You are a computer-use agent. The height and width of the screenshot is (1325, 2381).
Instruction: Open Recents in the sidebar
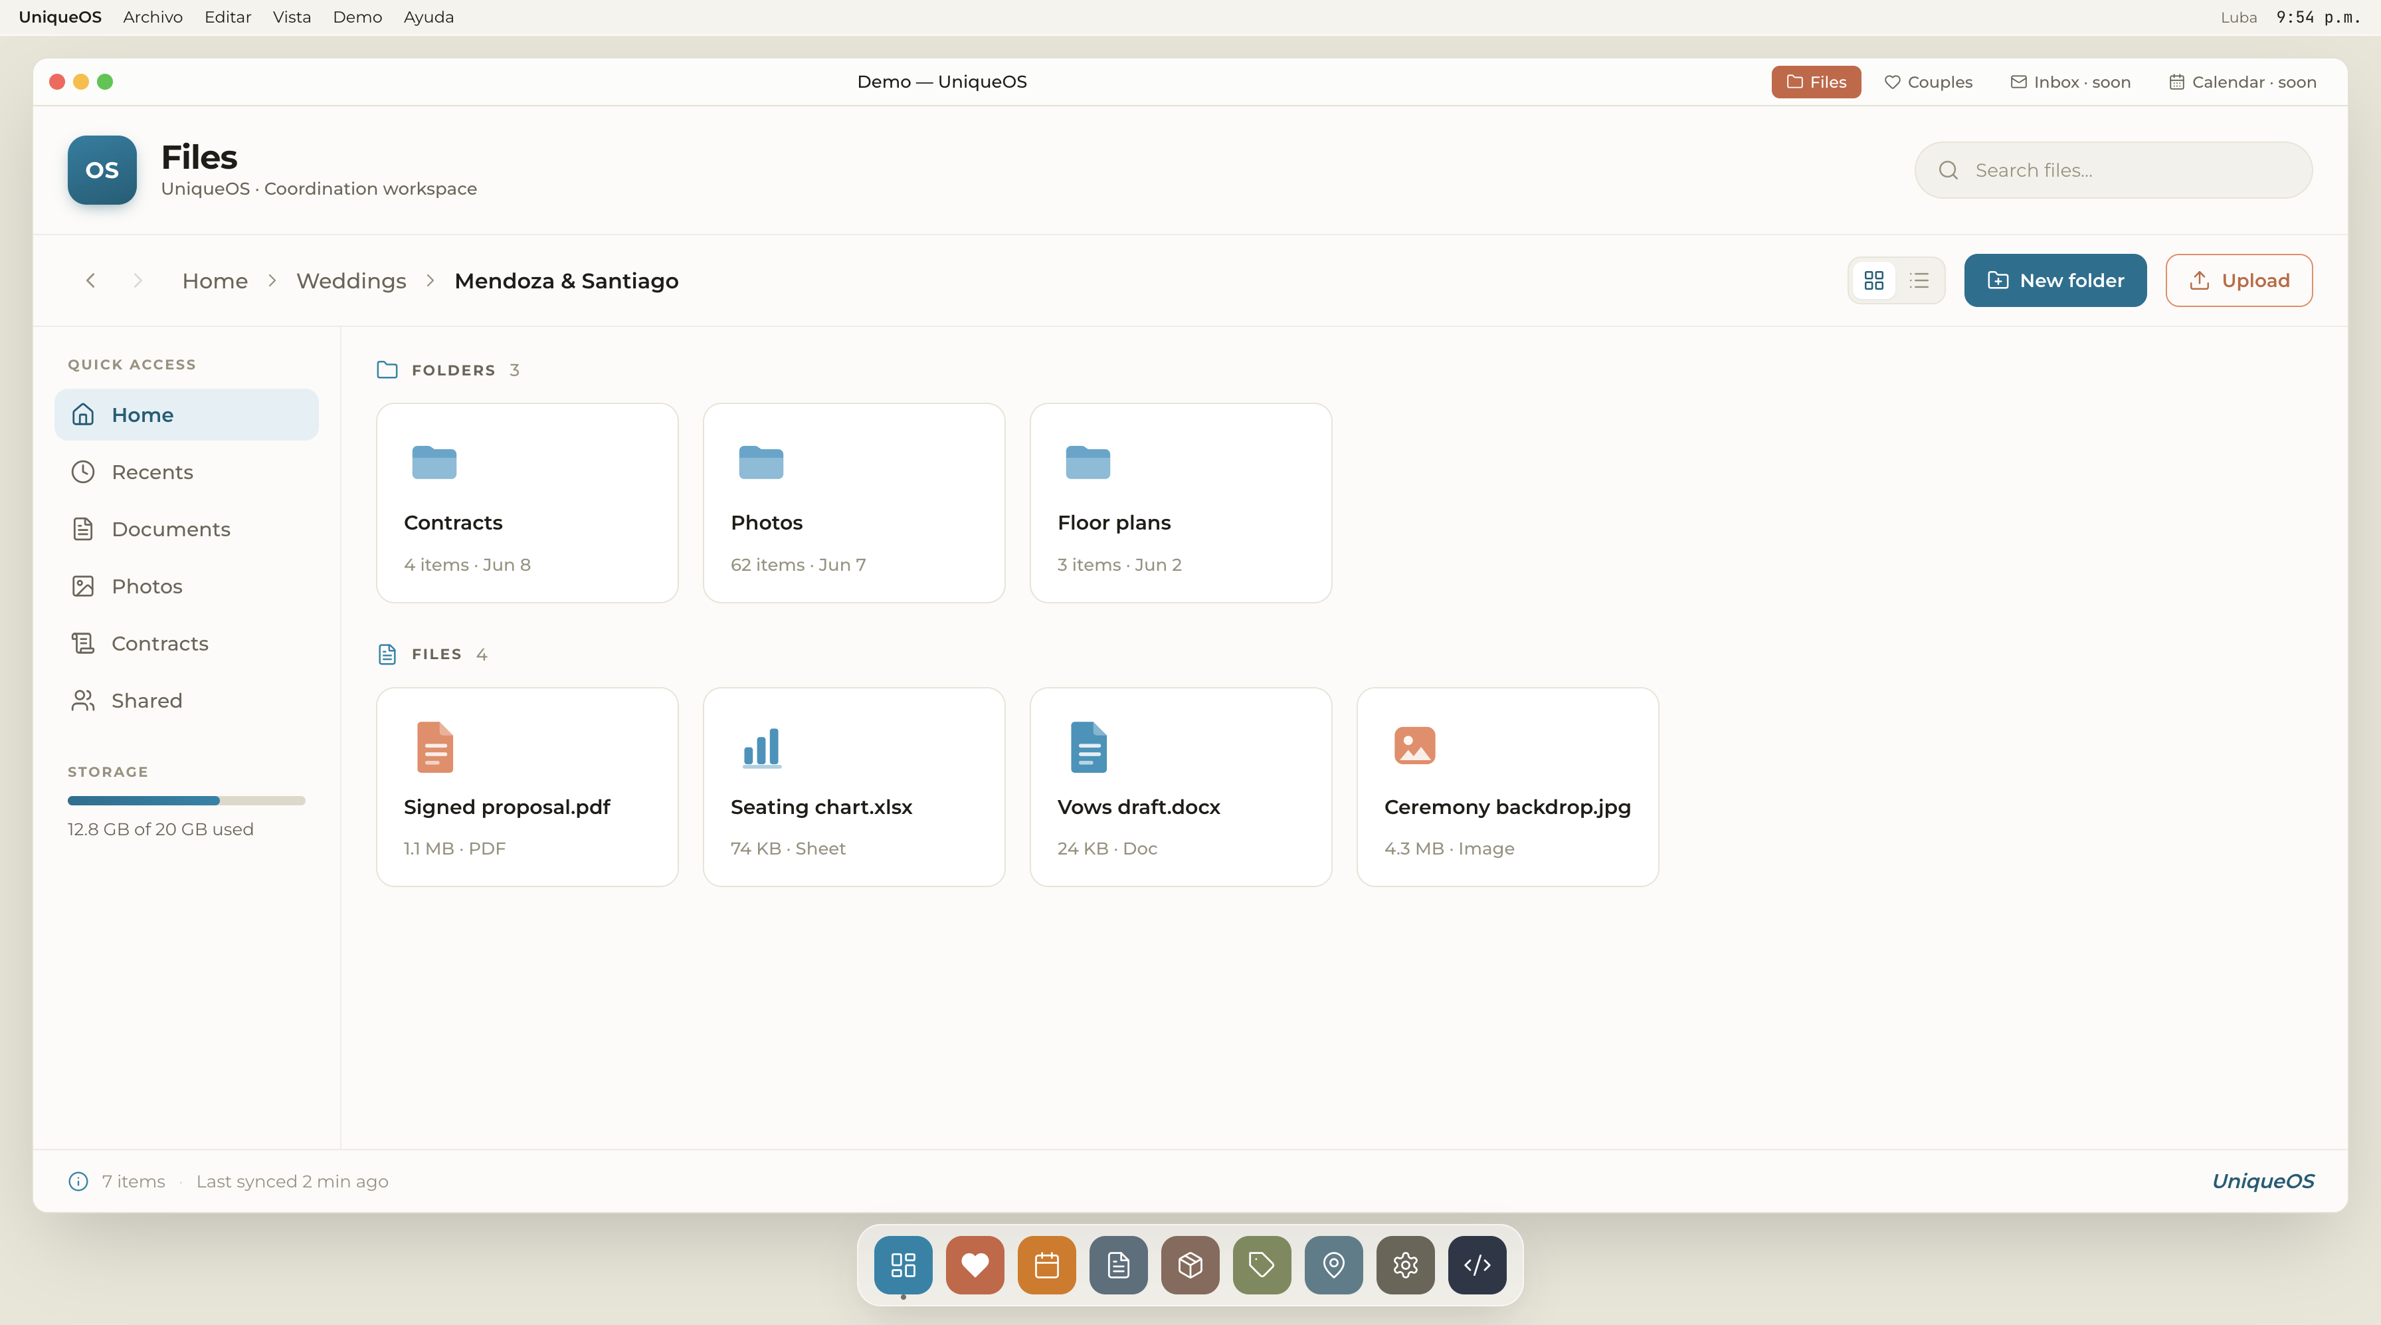(x=187, y=472)
